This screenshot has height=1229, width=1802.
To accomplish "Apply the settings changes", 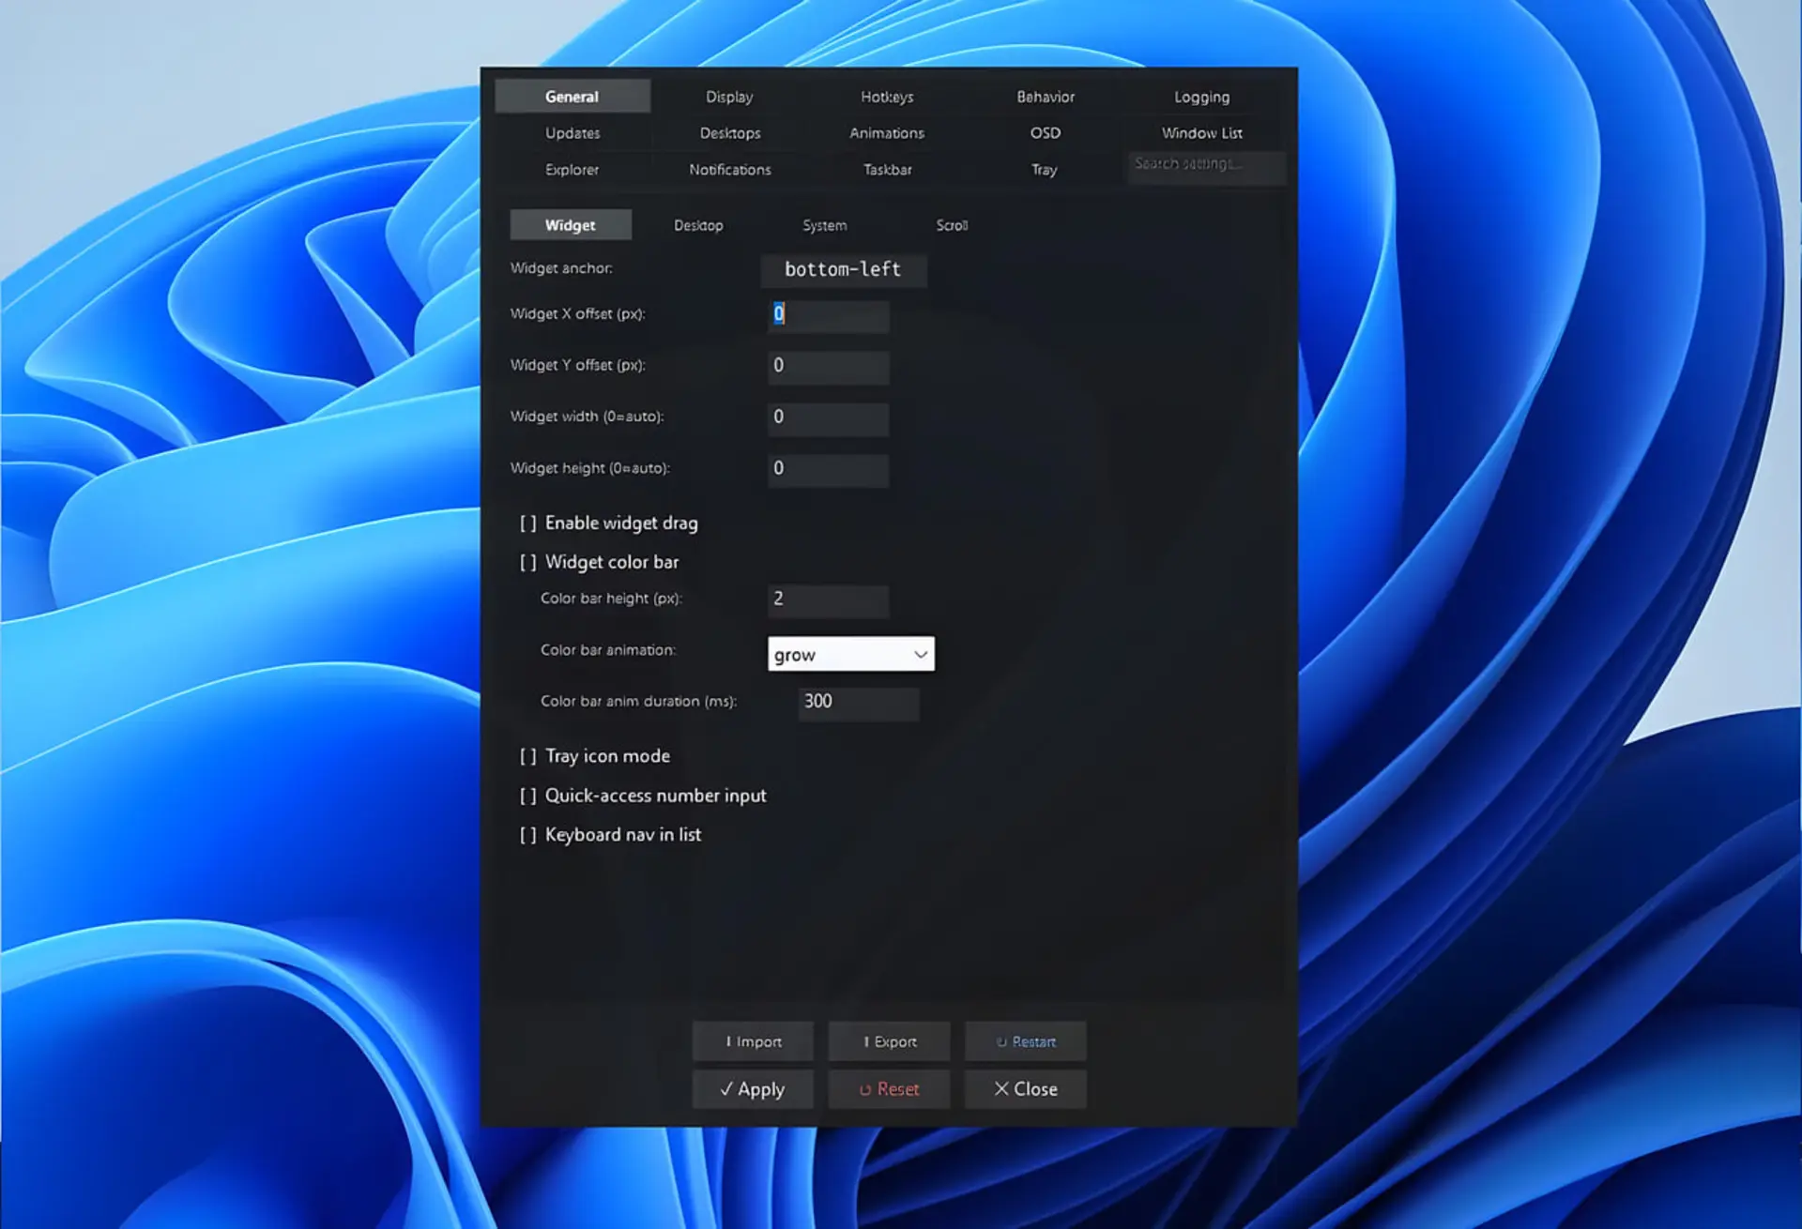I will [754, 1089].
